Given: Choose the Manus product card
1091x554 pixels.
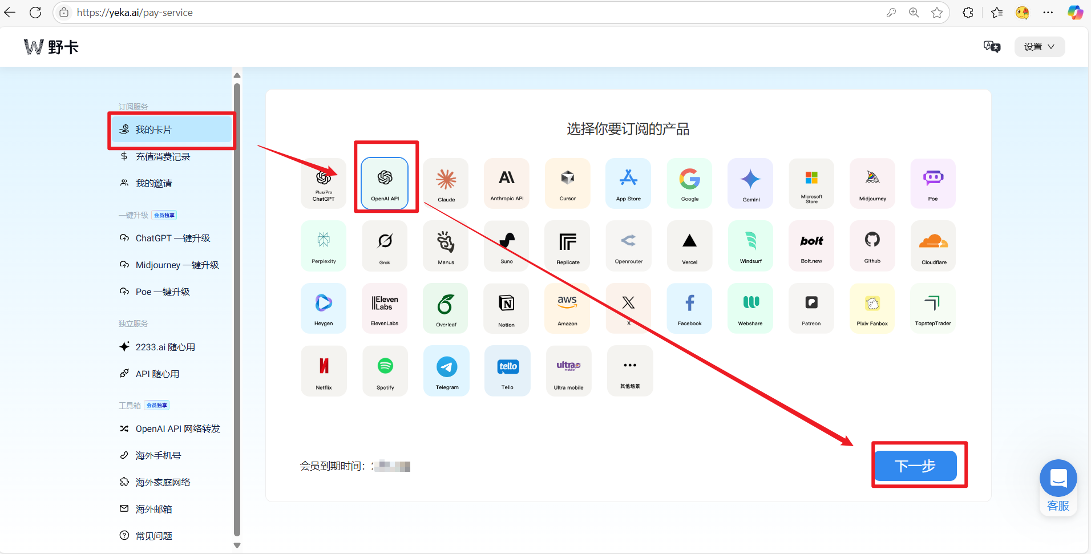Looking at the screenshot, I should point(446,246).
